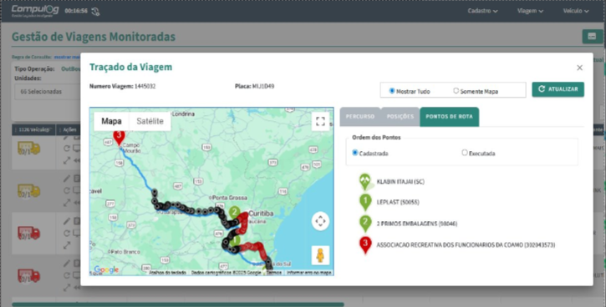The width and height of the screenshot is (606, 307).
Task: Click the 1126 Veículo(s) column header
Action: 34,130
